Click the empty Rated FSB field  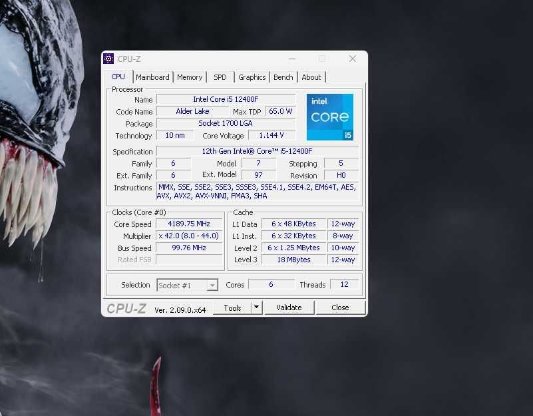coord(189,260)
